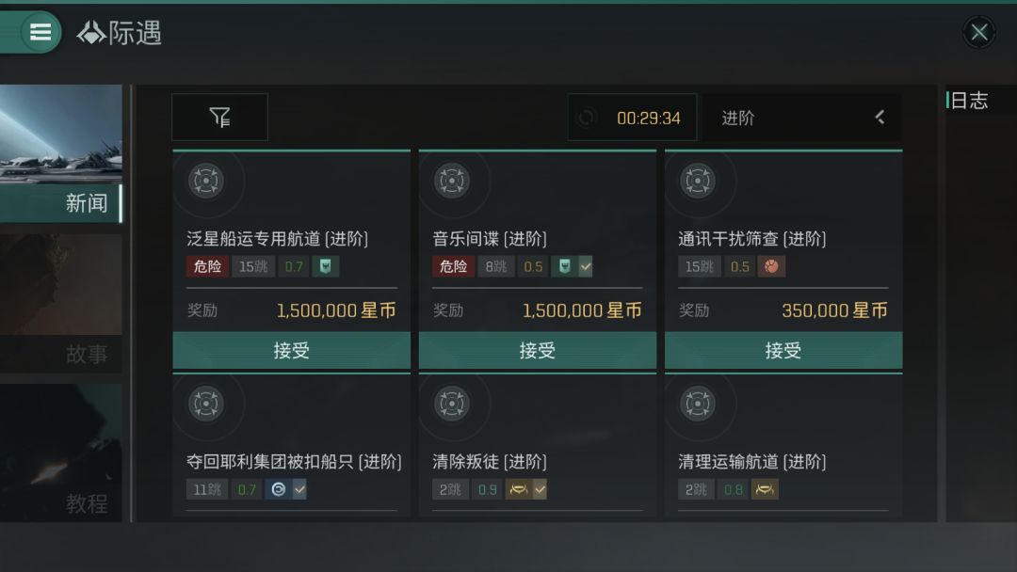Click the mission icon for 泛星船运专用航道
The width and height of the screenshot is (1017, 572).
point(205,181)
